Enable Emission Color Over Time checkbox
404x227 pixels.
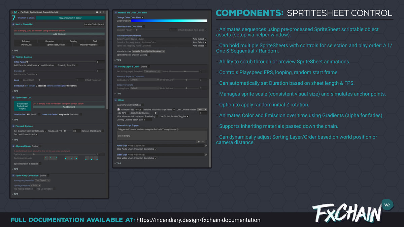[x=144, y=27]
